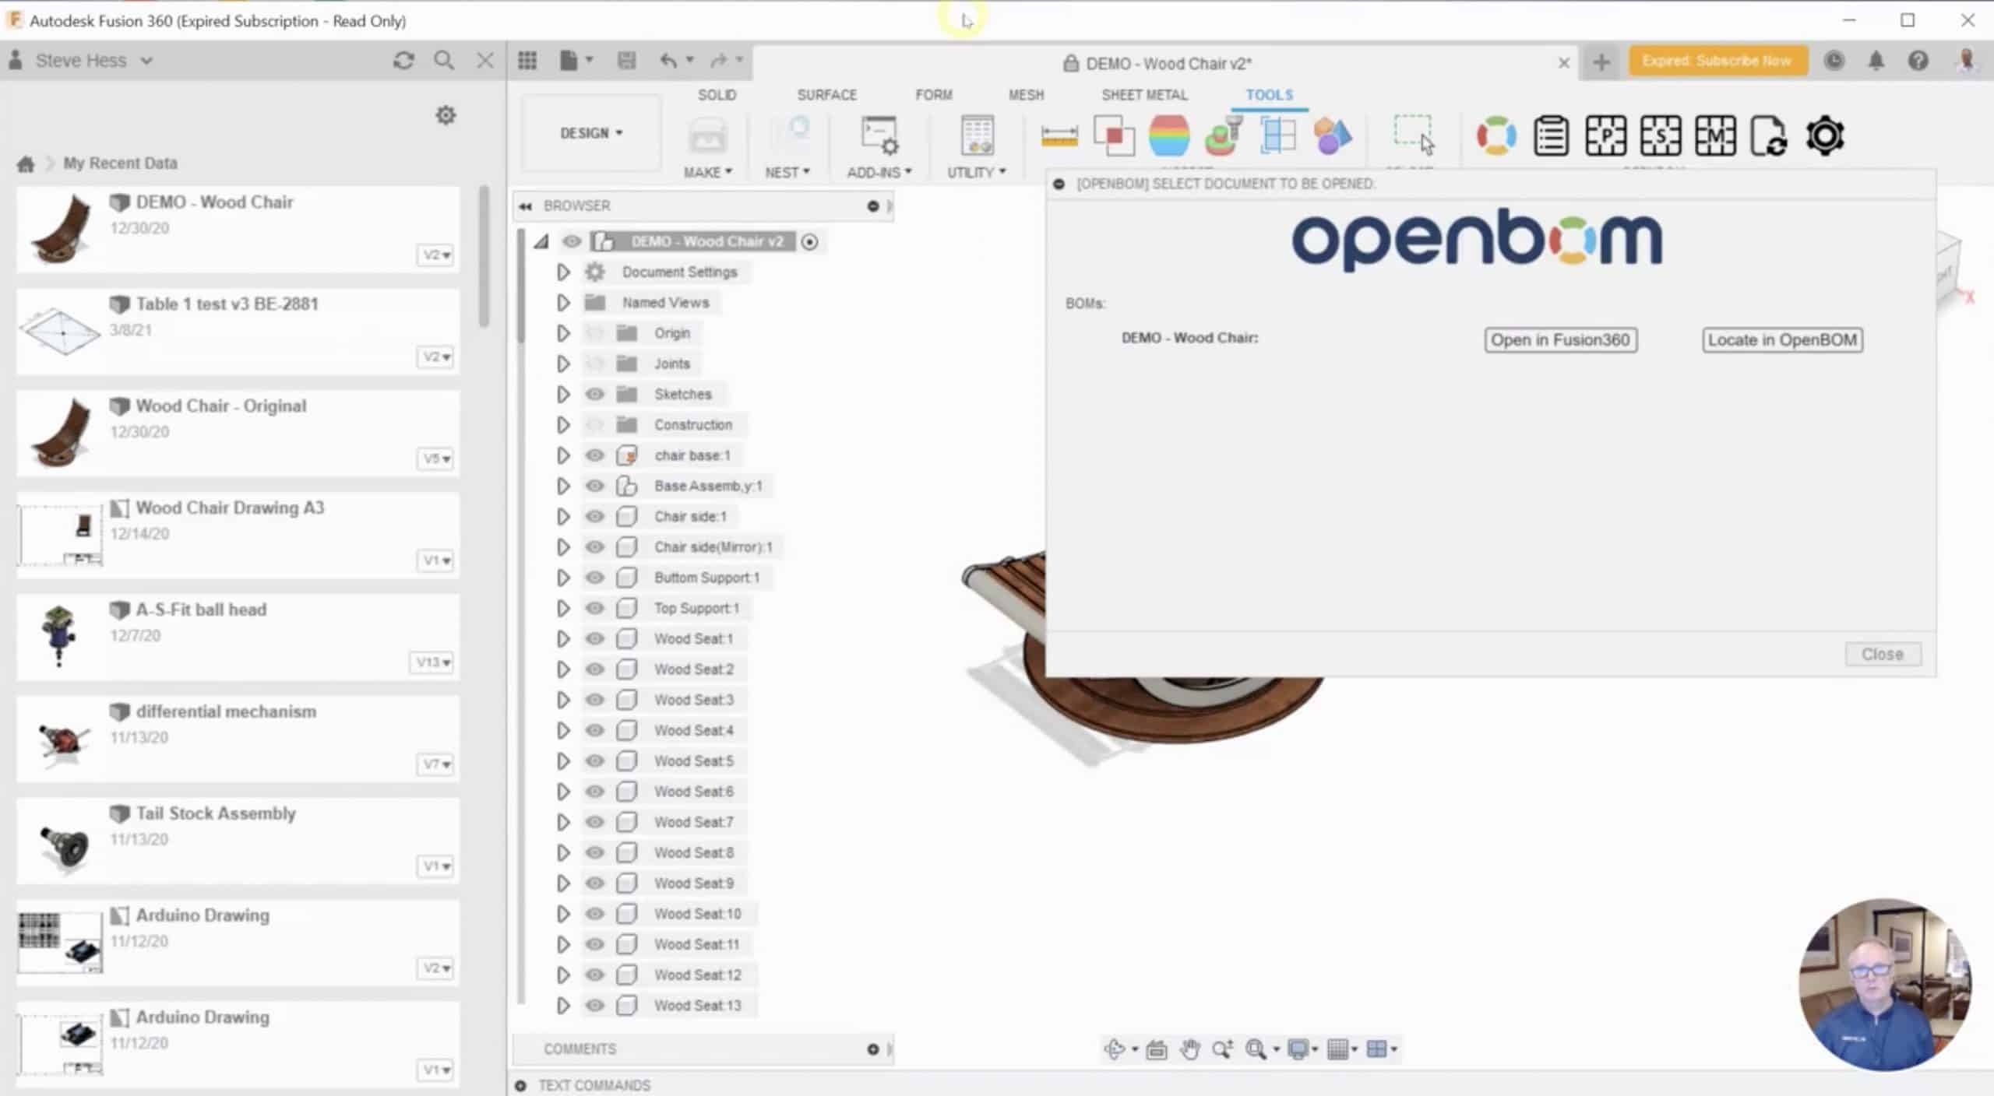The height and width of the screenshot is (1096, 1994).
Task: Select the Measure tool
Action: (1059, 136)
